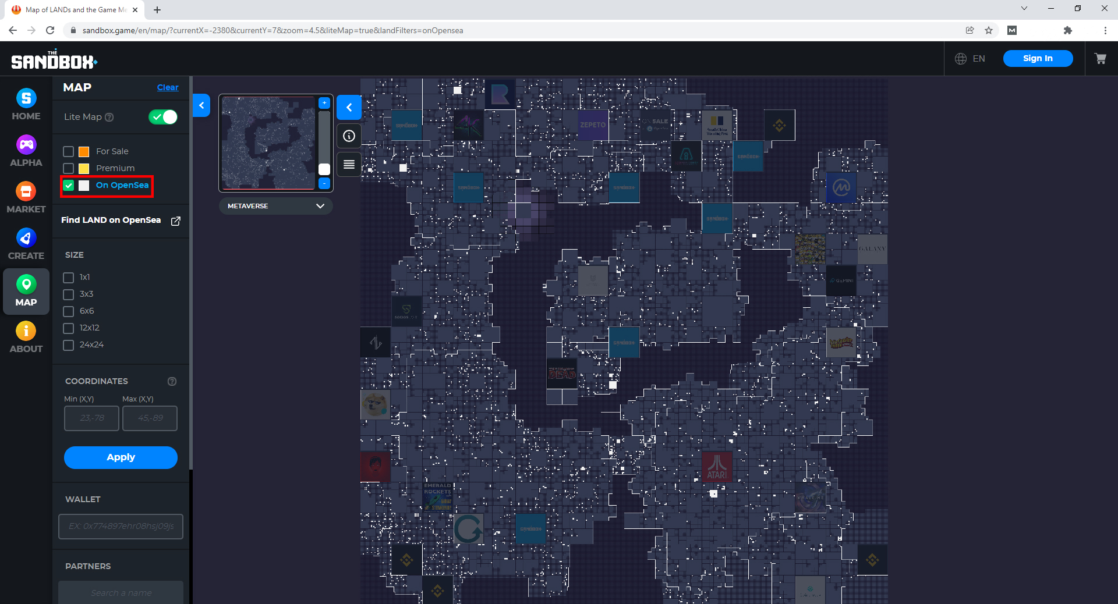Open the Alpha game controller section
Screen dimensions: 1118x604
pos(26,151)
